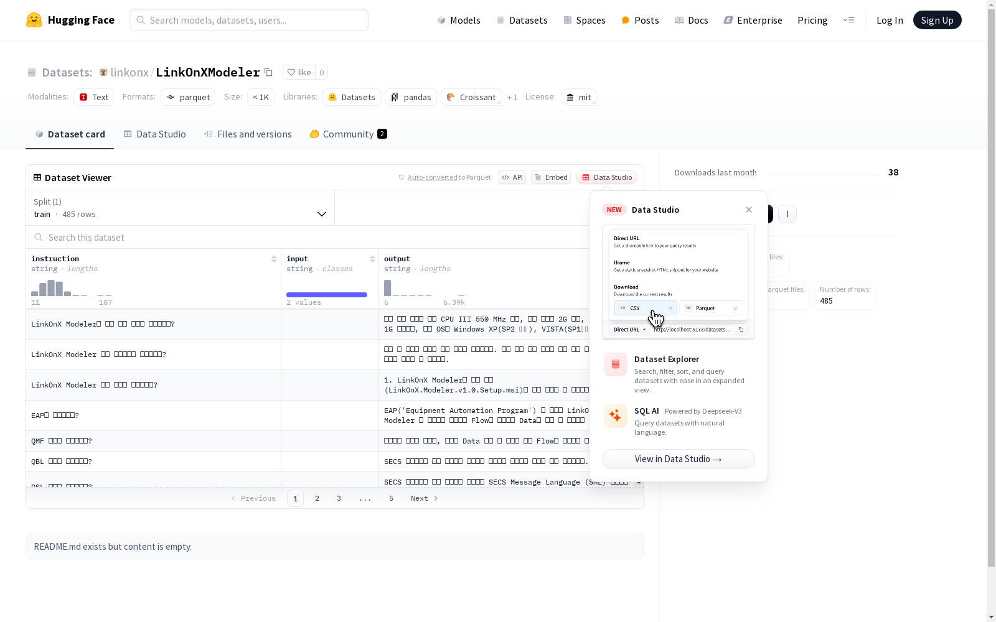Viewport: 996px width, 622px height.
Task: Expand the Split train dropdown
Action: coord(181,208)
